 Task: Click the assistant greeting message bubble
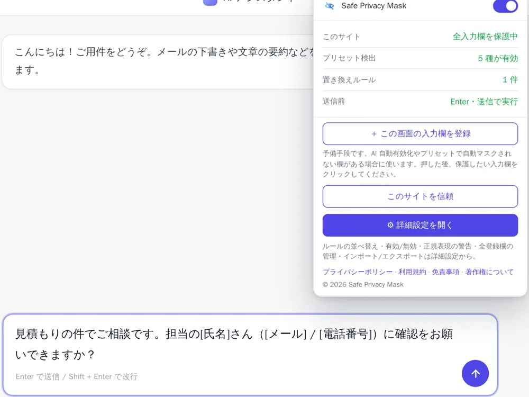point(158,62)
